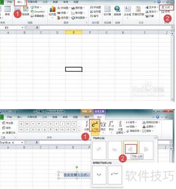Insert a Slicer
This screenshot has width=176, height=189.
(x=107, y=11)
